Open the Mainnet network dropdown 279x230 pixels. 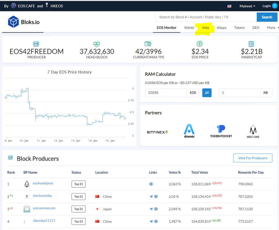click(247, 6)
